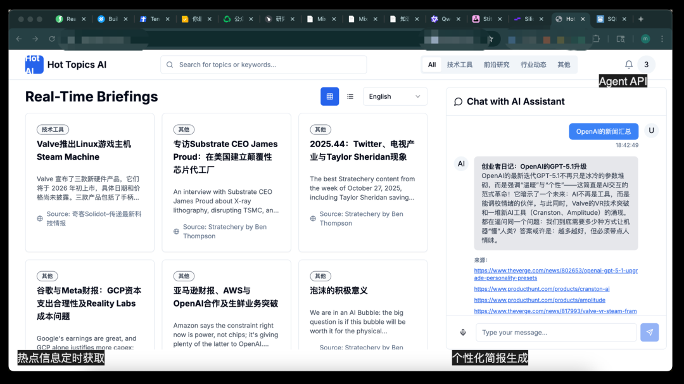Switch to list view of briefings
This screenshot has width=684, height=384.
350,96
